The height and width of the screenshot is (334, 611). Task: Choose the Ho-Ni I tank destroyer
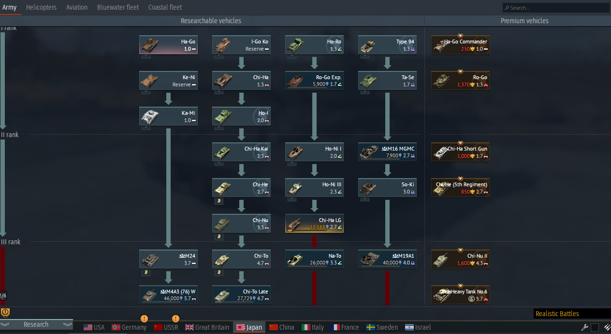[x=314, y=152]
